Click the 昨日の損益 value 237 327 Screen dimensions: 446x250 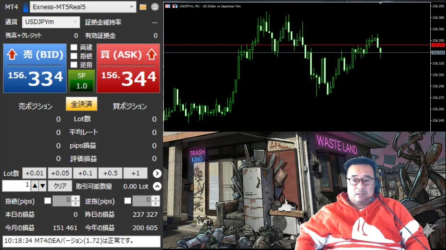coord(145,215)
